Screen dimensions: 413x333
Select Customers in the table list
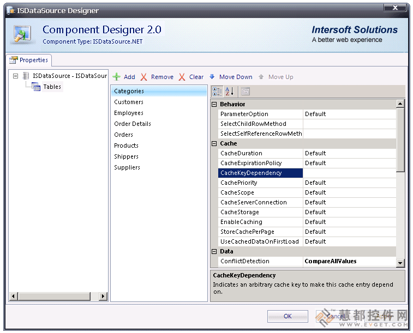(159, 102)
